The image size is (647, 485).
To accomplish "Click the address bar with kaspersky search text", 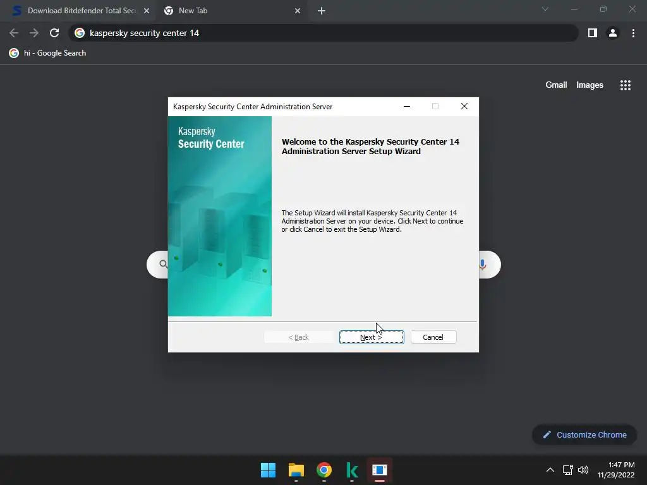I will click(x=323, y=33).
